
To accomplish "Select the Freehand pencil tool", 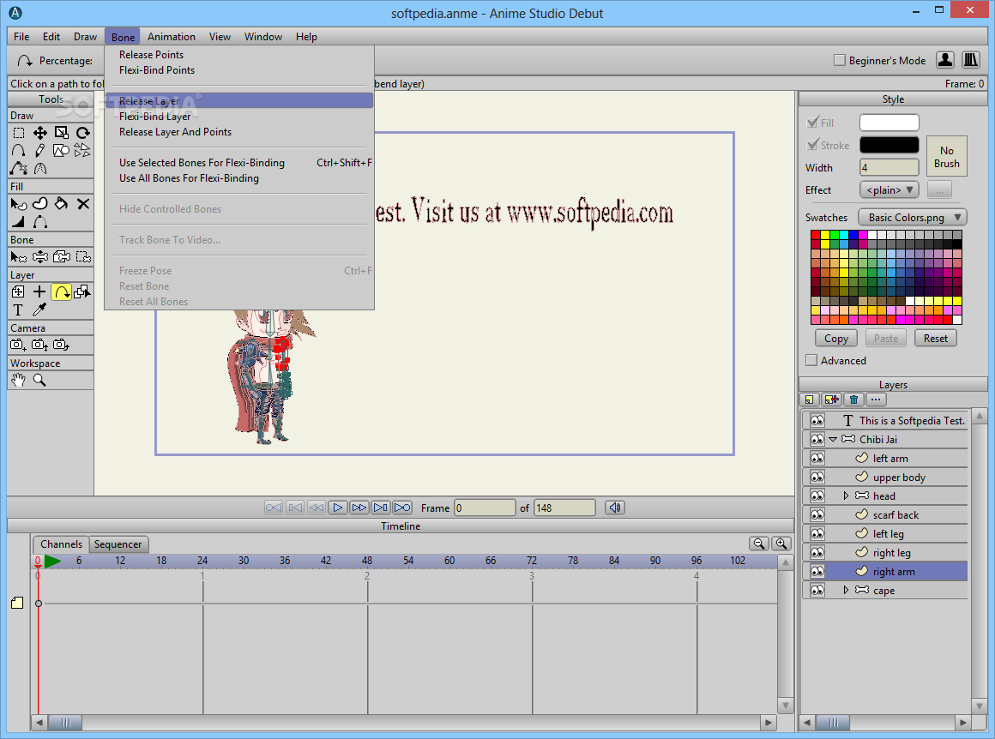I will click(x=40, y=150).
